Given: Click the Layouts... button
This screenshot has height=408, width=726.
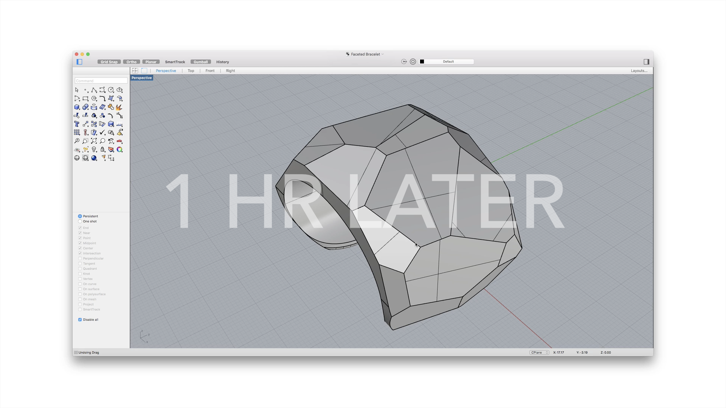Looking at the screenshot, I should coord(639,71).
